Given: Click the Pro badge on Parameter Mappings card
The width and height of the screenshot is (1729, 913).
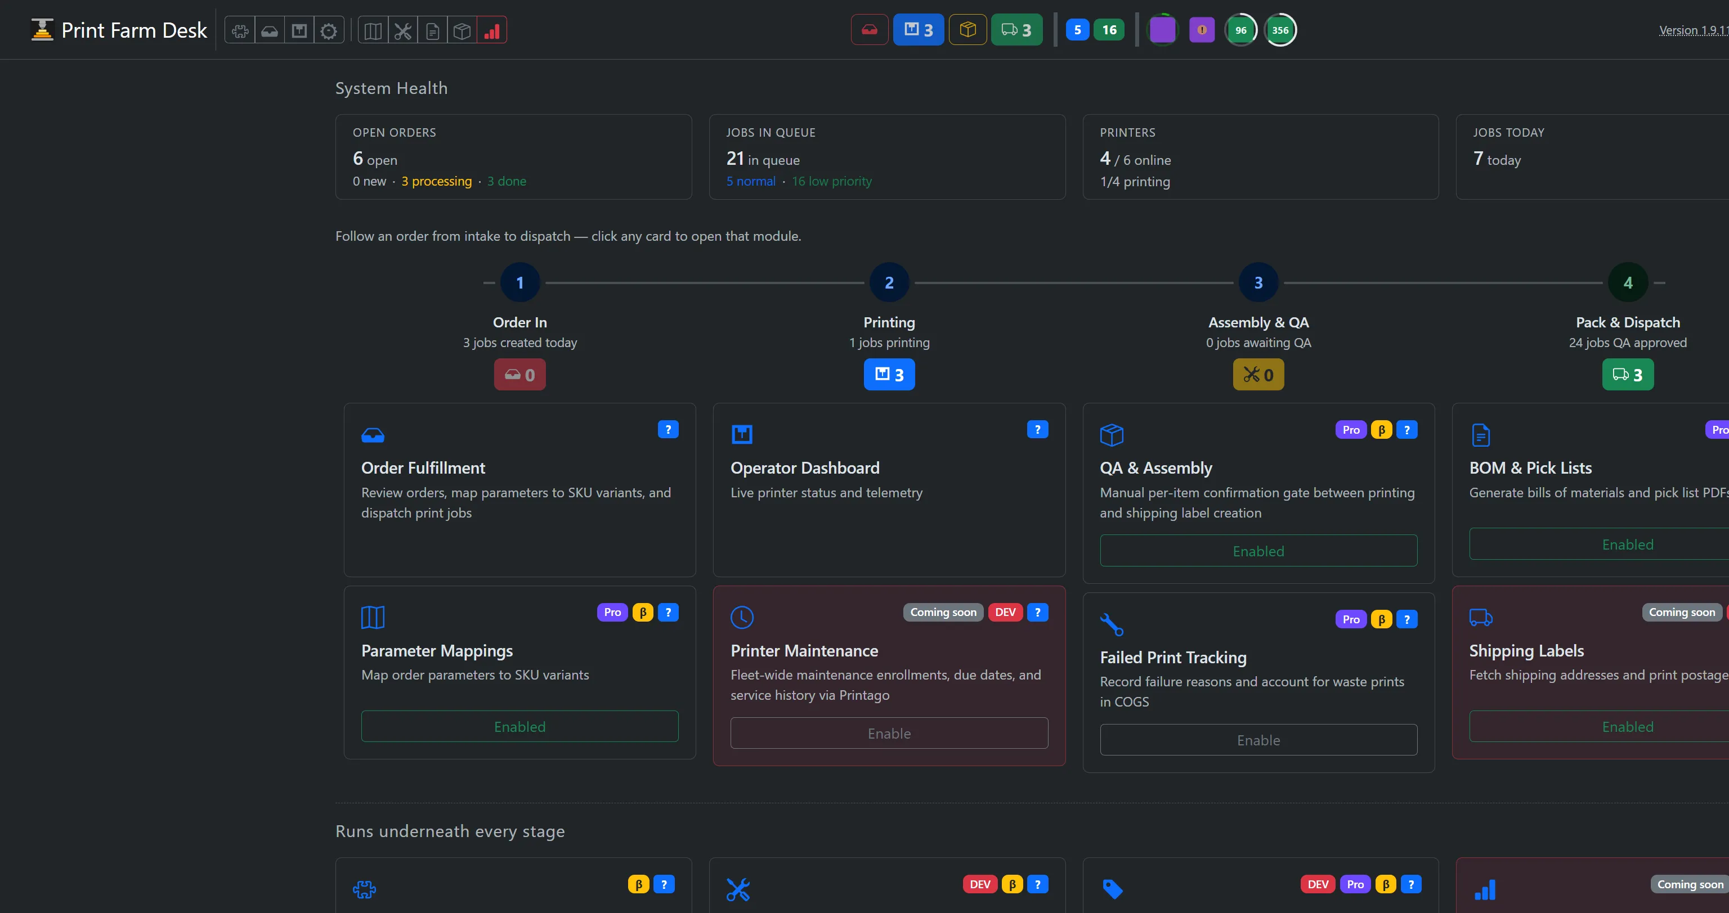Looking at the screenshot, I should click(x=612, y=613).
